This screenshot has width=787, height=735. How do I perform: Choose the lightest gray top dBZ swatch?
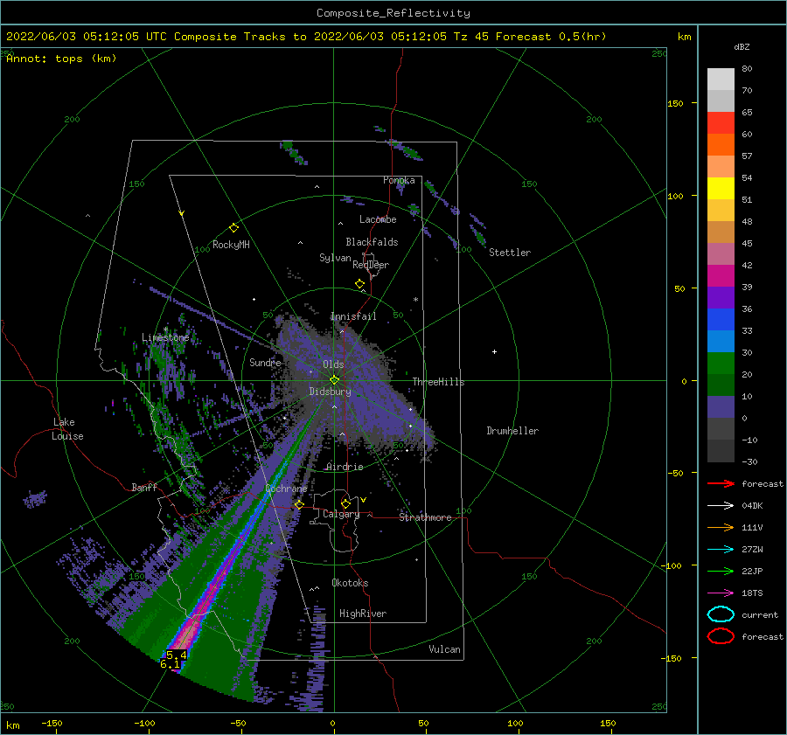click(721, 80)
